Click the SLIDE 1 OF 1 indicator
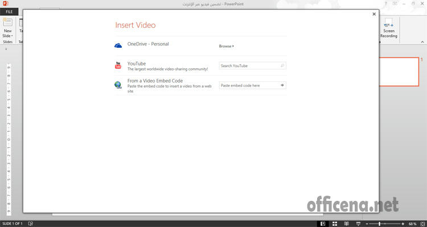427x227 pixels. (13, 224)
